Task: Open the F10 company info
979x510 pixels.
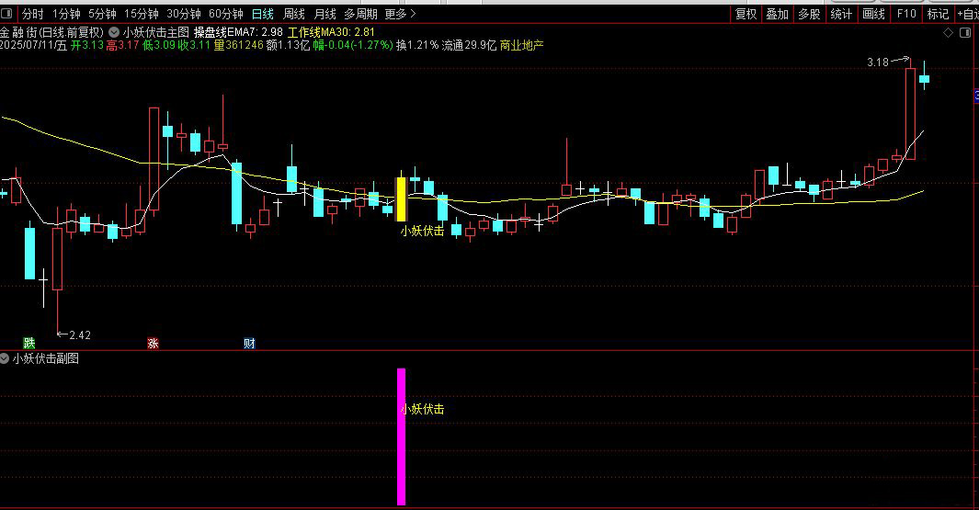Action: point(906,13)
